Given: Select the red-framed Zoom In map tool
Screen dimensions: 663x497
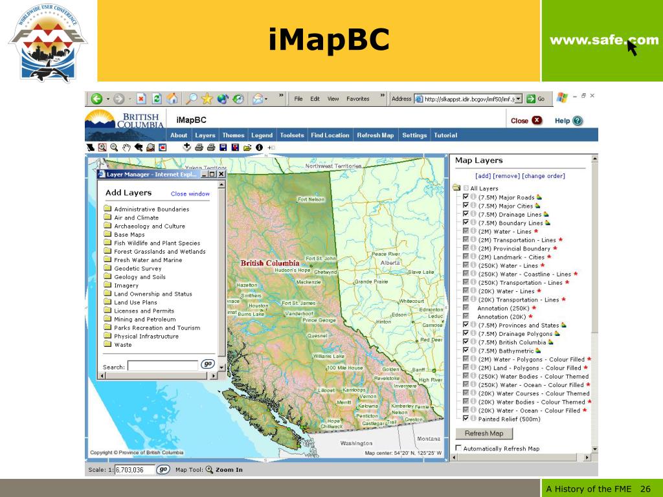Looking at the screenshot, I should (x=102, y=148).
